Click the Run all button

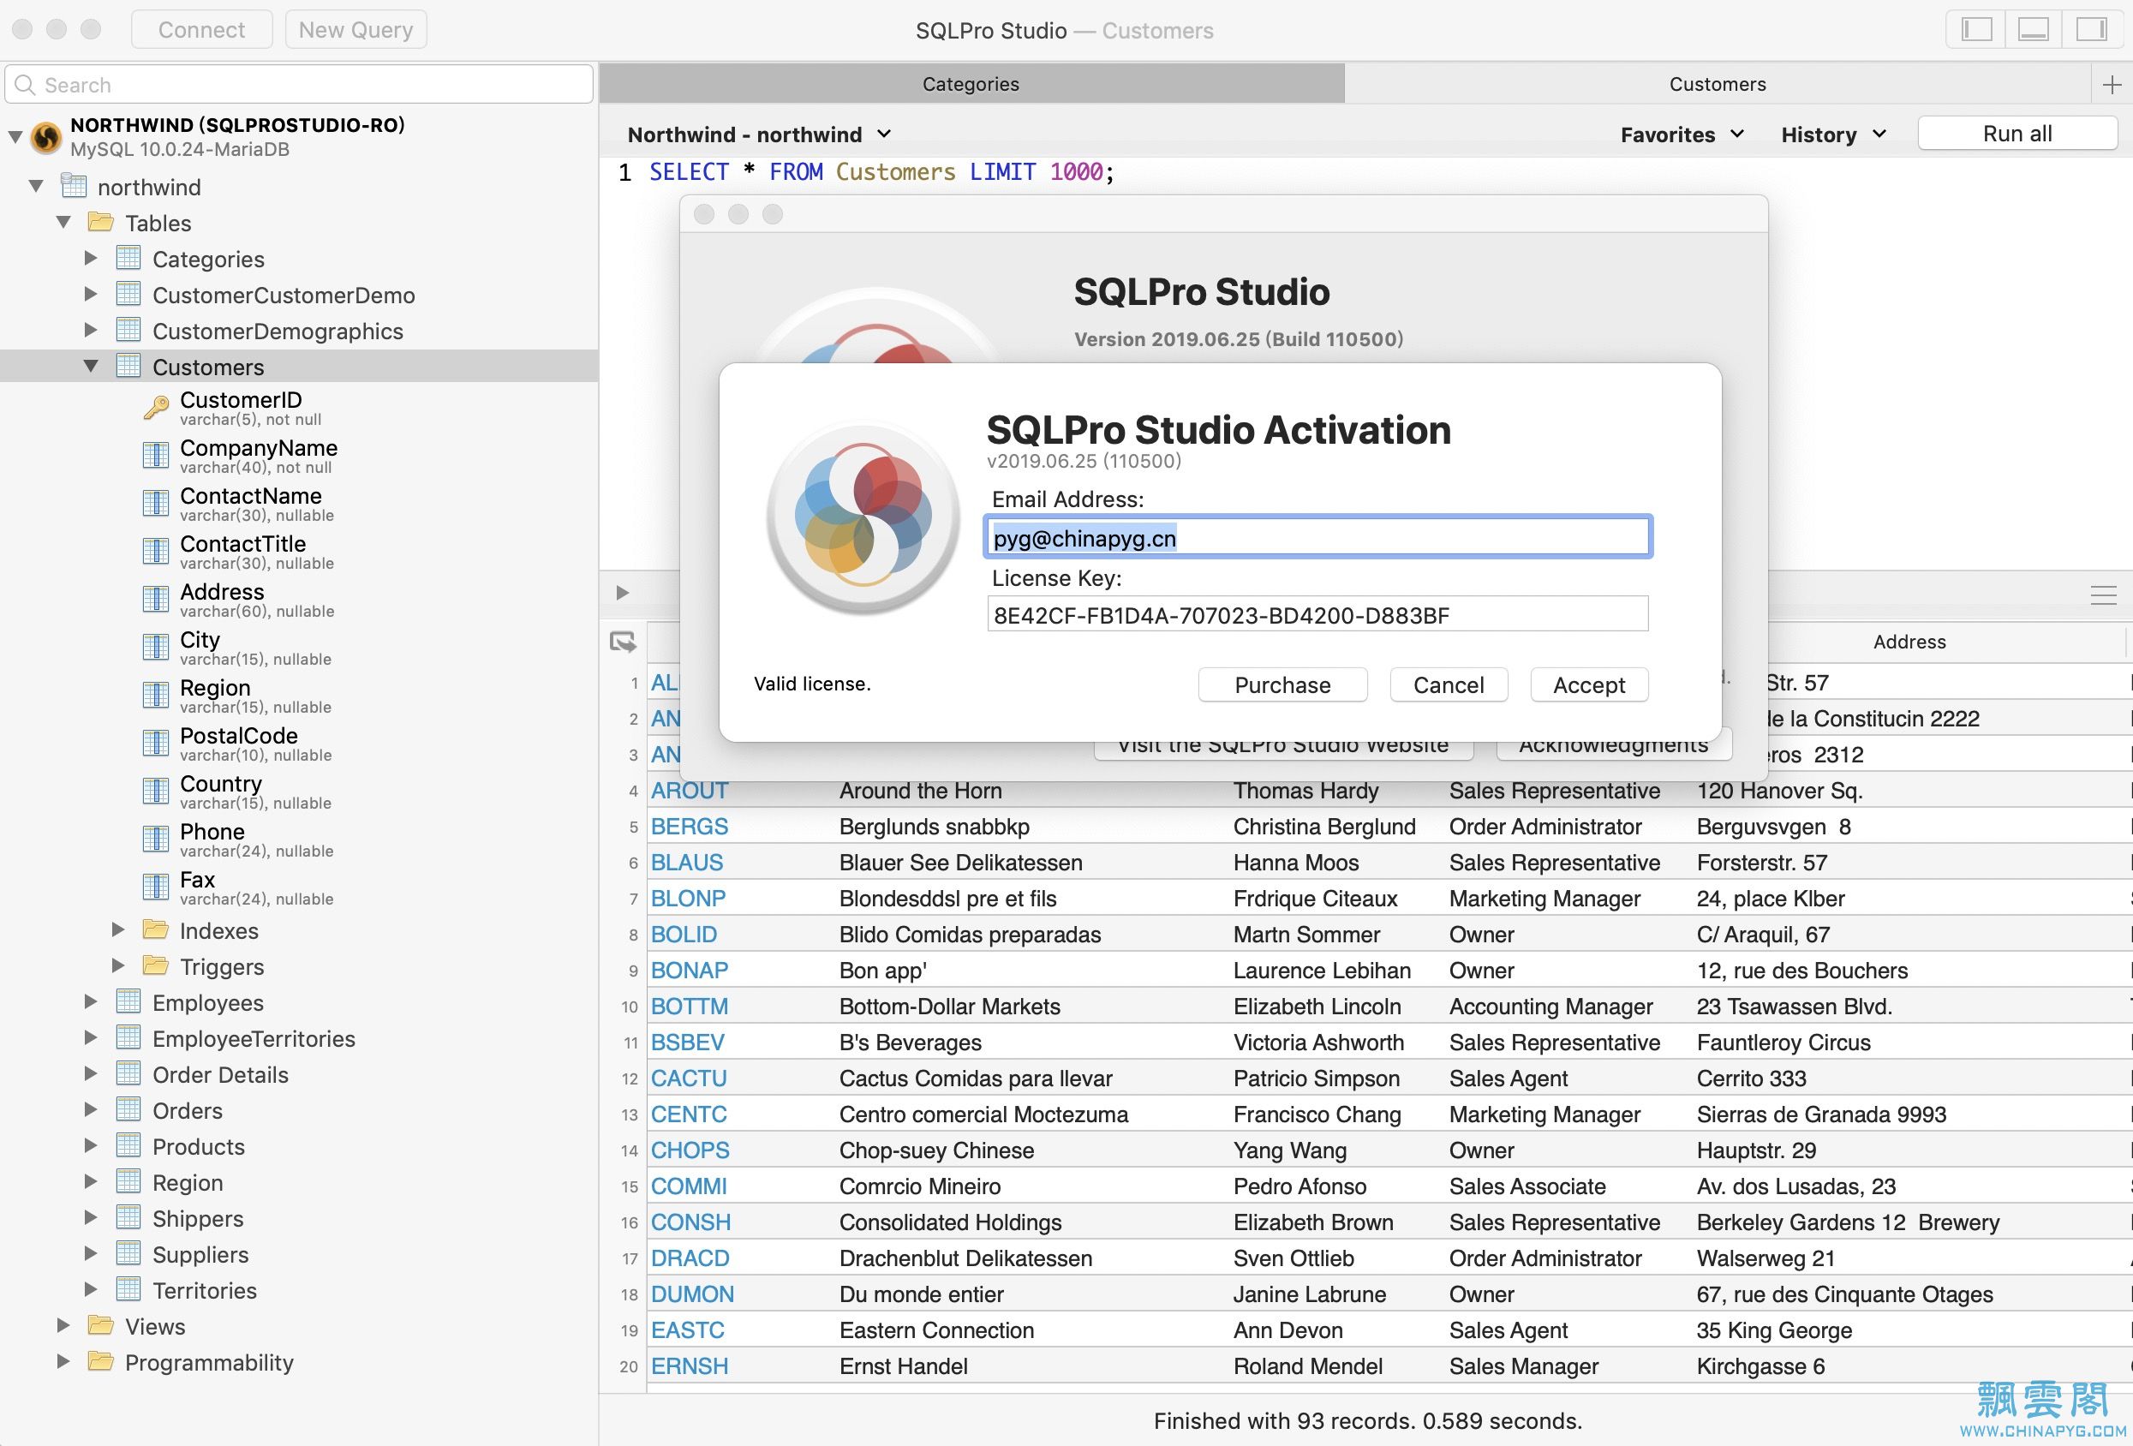tap(2017, 133)
